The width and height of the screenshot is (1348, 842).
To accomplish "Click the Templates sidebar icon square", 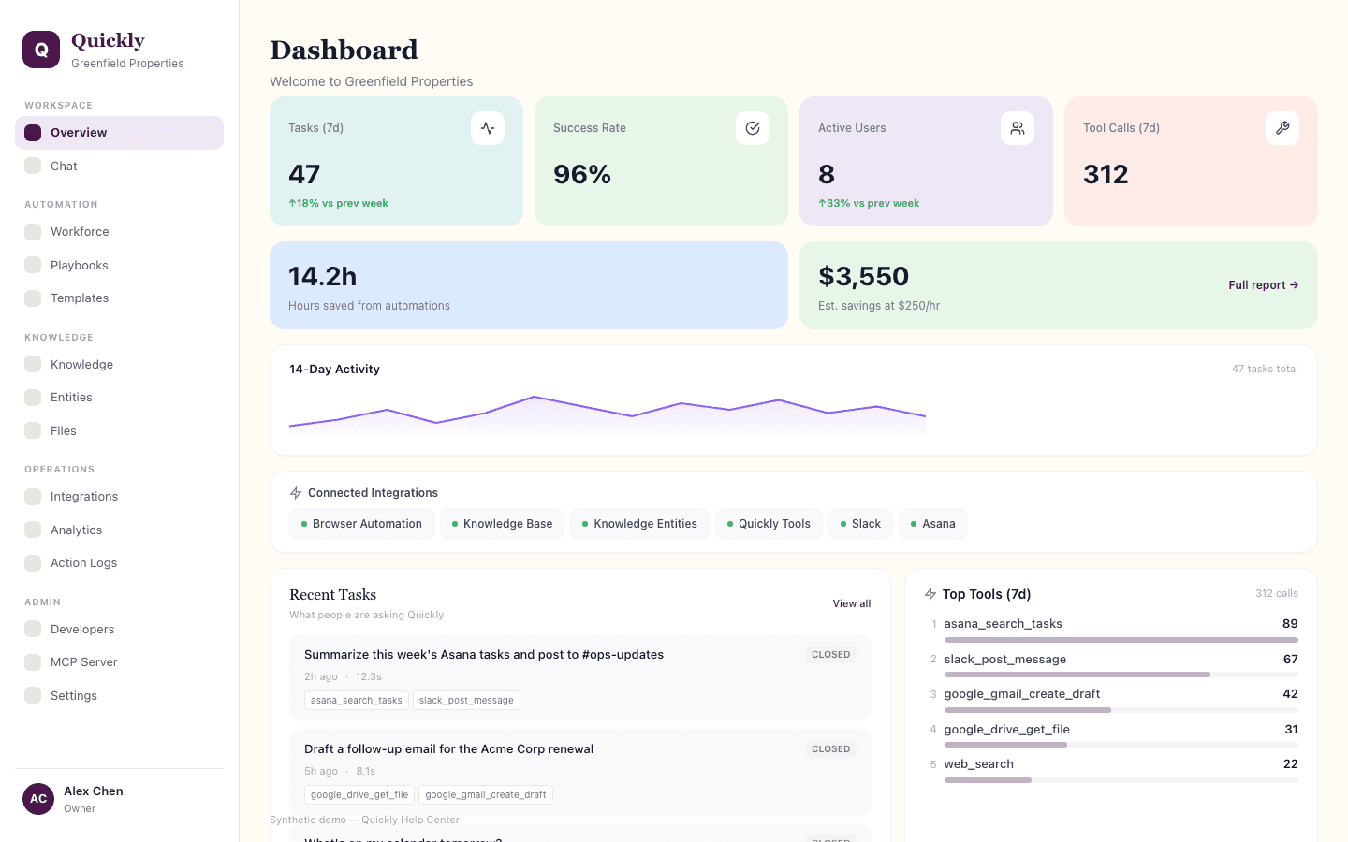I will [33, 298].
